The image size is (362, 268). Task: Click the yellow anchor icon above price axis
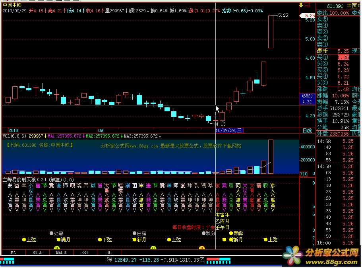(301, 5)
